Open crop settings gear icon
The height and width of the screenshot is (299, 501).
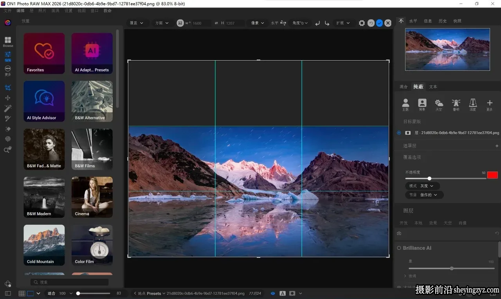pos(362,23)
